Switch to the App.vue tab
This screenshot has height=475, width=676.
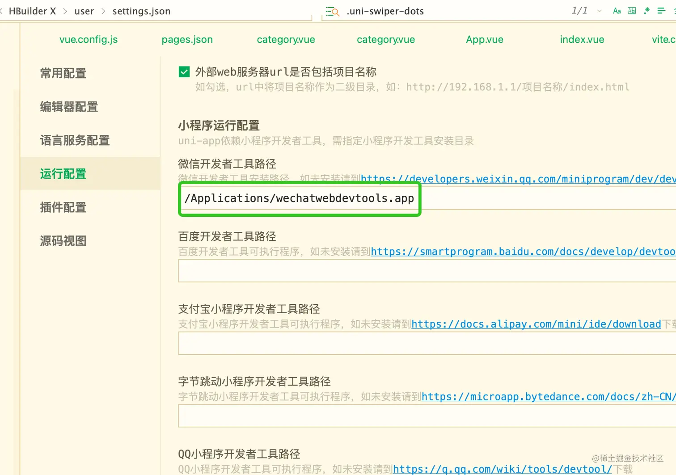tap(485, 39)
